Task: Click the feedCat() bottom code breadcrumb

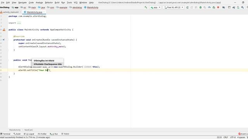Action: [x=29, y=130]
